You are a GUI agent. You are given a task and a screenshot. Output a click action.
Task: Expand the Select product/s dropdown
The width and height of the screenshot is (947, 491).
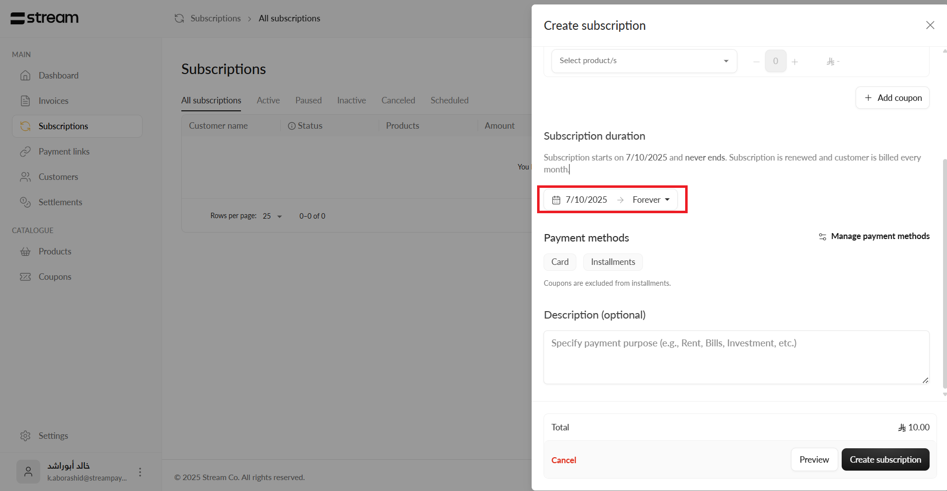click(644, 61)
